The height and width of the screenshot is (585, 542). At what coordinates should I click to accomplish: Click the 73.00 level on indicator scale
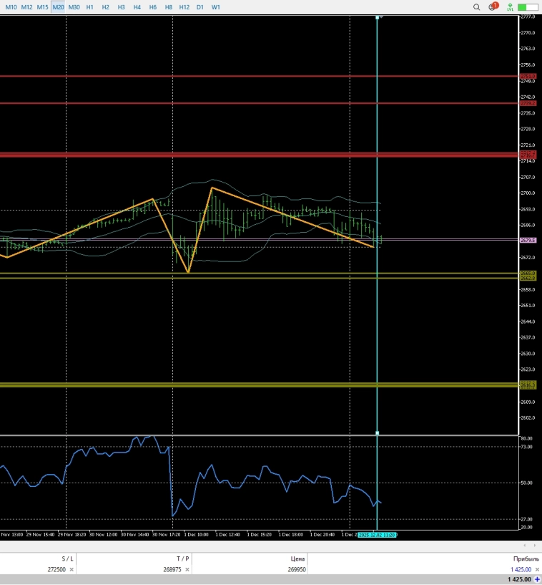[x=526, y=447]
